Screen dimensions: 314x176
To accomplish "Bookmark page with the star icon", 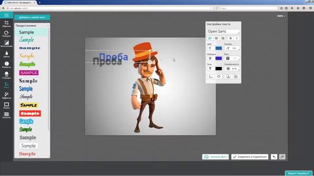I will 281,8.
